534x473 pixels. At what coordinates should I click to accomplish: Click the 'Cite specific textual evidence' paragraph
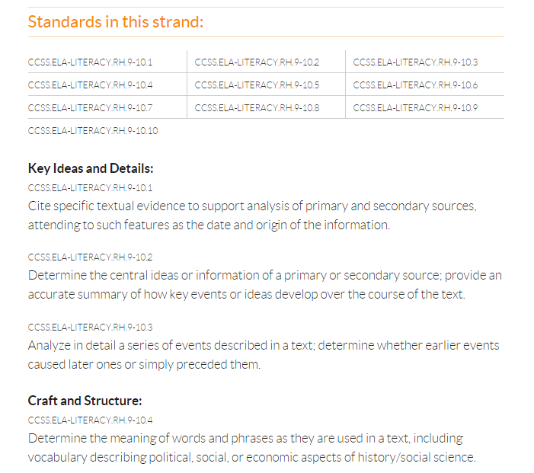[x=252, y=216]
